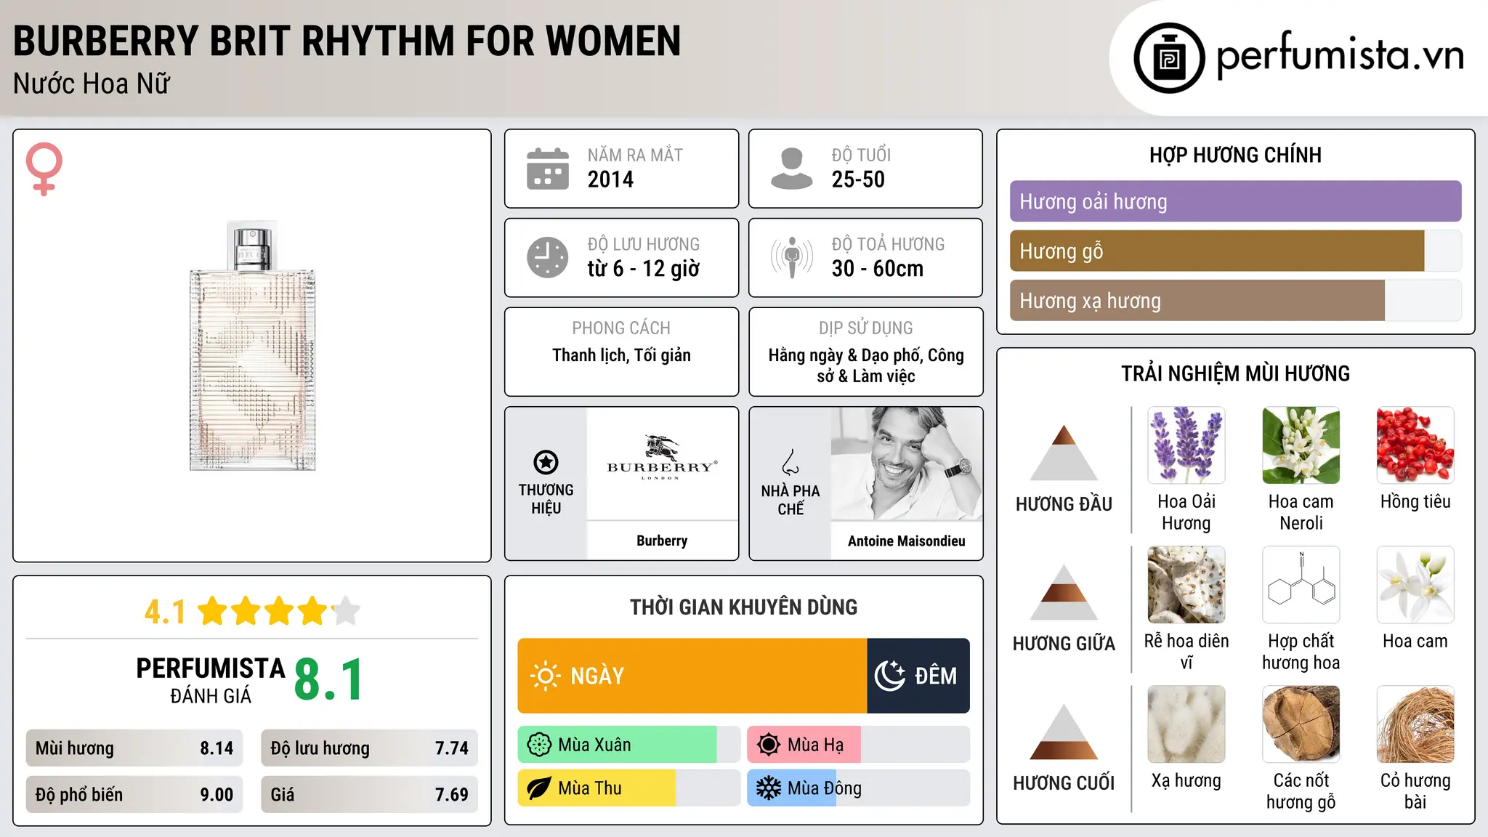Select the Burberry London brand logo
Screen dimensions: 1488x837
point(662,458)
